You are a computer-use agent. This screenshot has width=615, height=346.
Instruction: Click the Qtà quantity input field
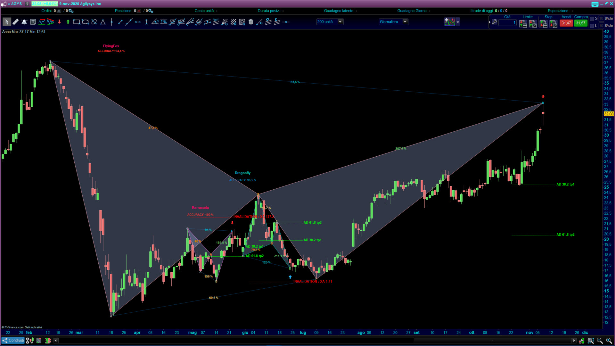tap(507, 23)
